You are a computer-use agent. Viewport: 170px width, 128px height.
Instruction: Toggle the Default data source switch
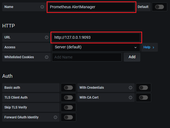[x=160, y=7]
